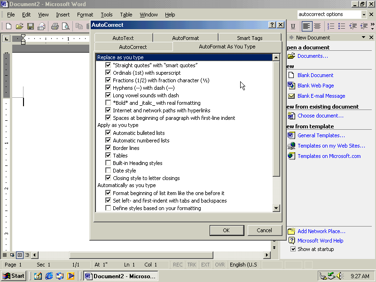Screen dimensions: 376x282
Task: Select the Center alignment toolbar icon
Action: coord(317,26)
